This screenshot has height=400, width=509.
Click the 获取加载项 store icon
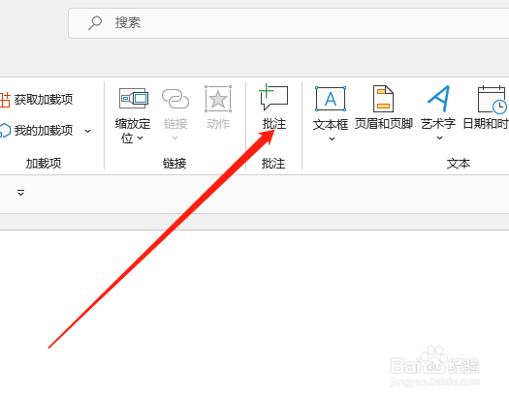(5, 99)
